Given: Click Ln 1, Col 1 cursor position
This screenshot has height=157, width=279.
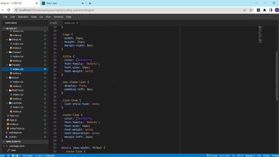Looking at the screenshot, I should pyautogui.click(x=225, y=155).
